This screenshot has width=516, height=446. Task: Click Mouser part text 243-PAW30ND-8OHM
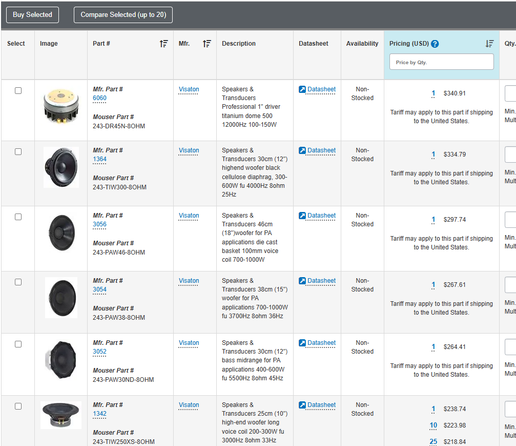pyautogui.click(x=123, y=379)
